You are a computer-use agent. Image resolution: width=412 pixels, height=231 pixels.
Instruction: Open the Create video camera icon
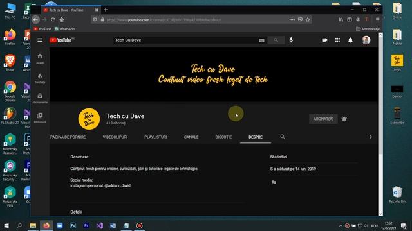(324, 40)
